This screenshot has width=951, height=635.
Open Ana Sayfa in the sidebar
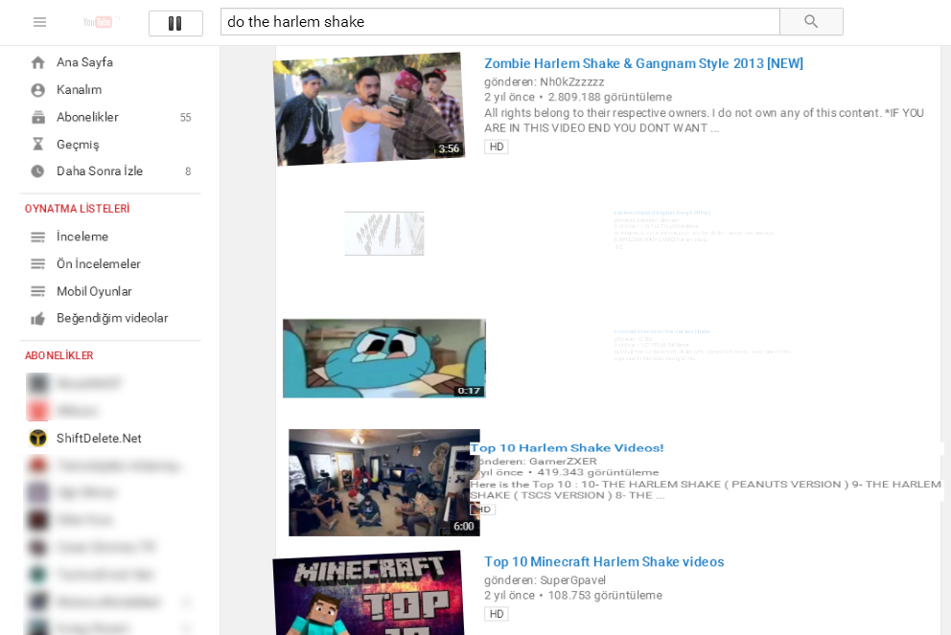85,62
